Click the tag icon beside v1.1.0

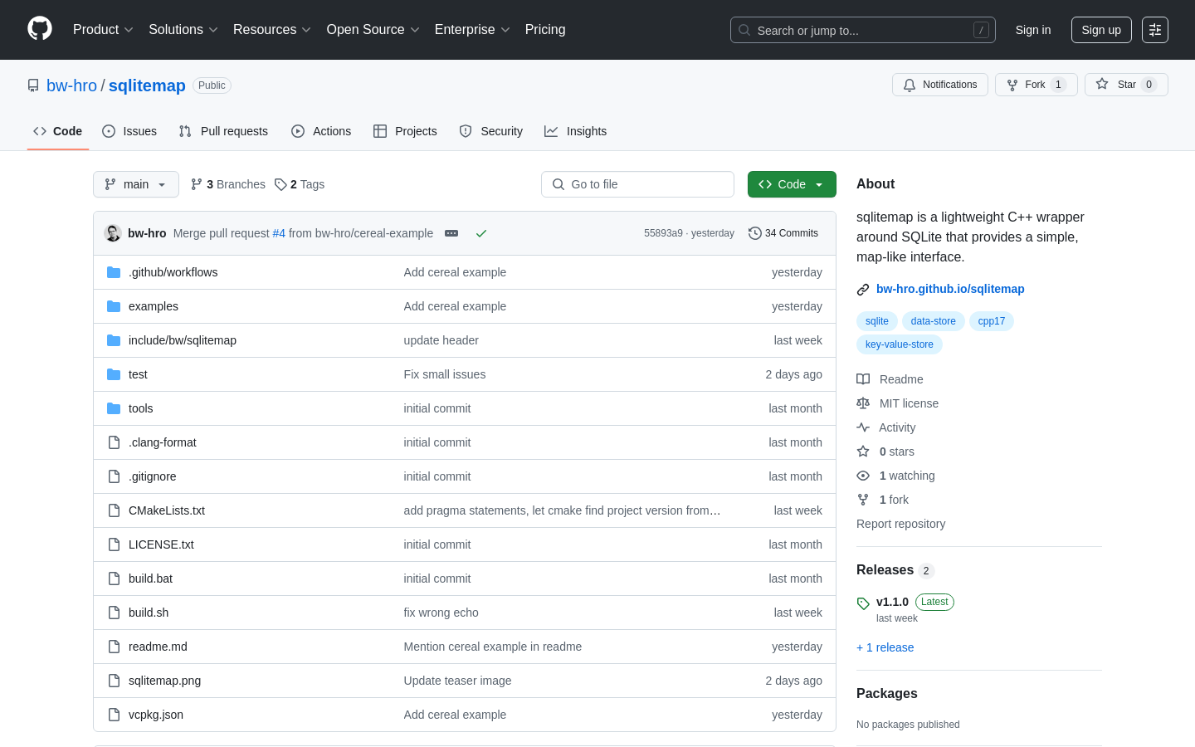pyautogui.click(x=863, y=603)
